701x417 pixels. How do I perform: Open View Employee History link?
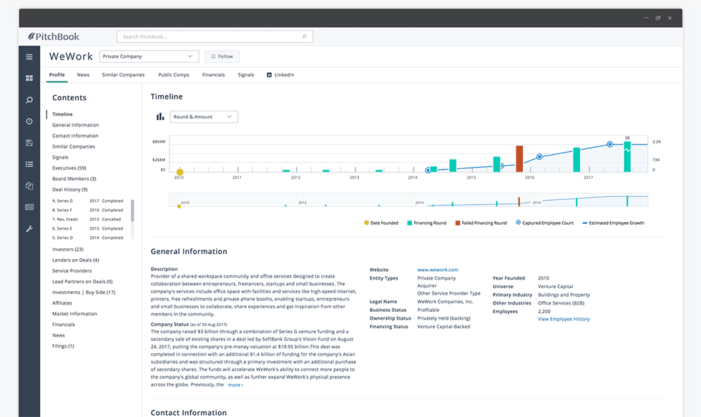coord(564,319)
